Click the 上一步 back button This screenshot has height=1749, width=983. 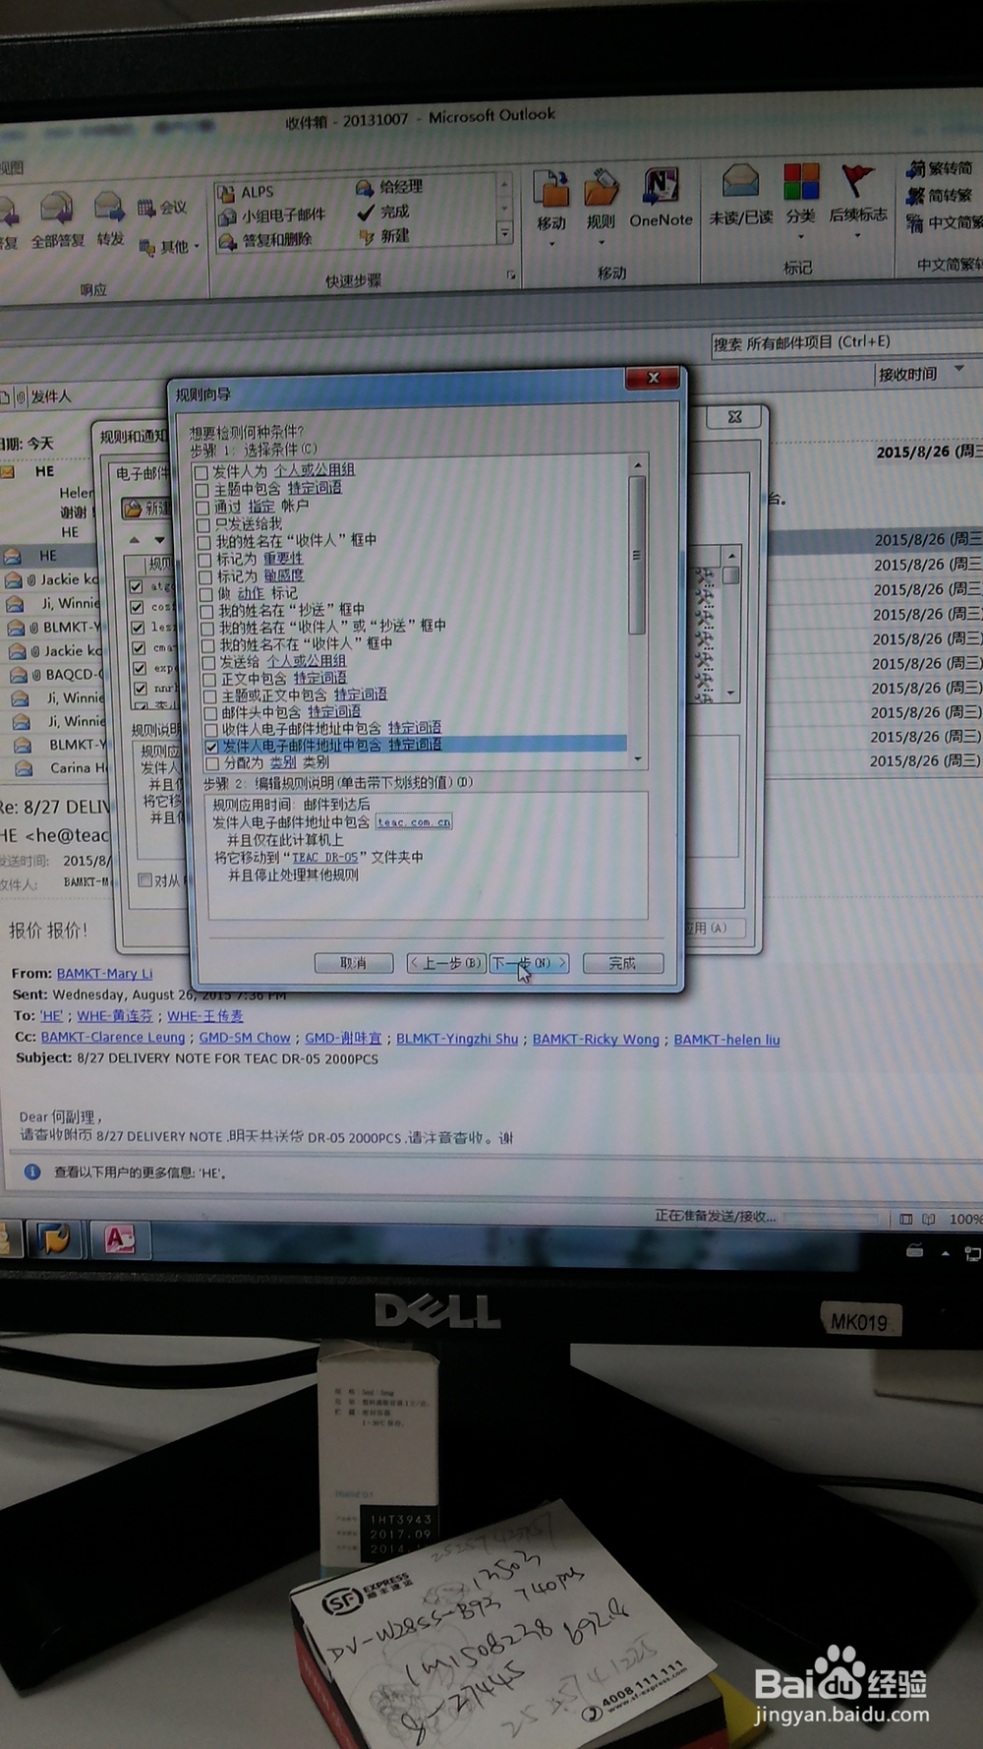(x=446, y=963)
